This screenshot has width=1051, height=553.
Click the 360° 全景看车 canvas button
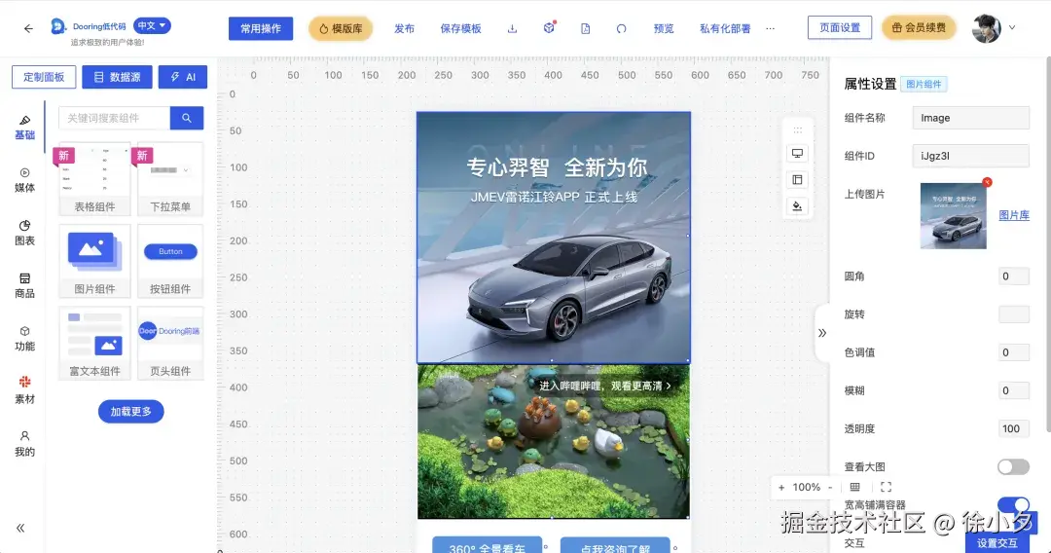488,545
